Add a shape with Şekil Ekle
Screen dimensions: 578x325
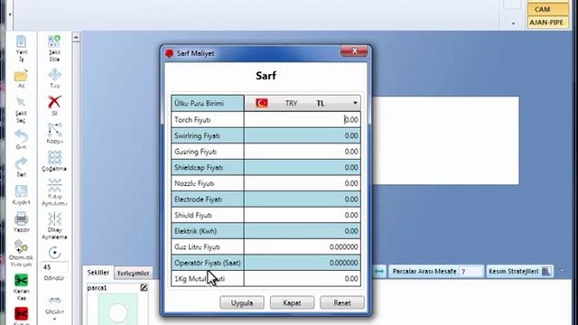click(x=54, y=42)
